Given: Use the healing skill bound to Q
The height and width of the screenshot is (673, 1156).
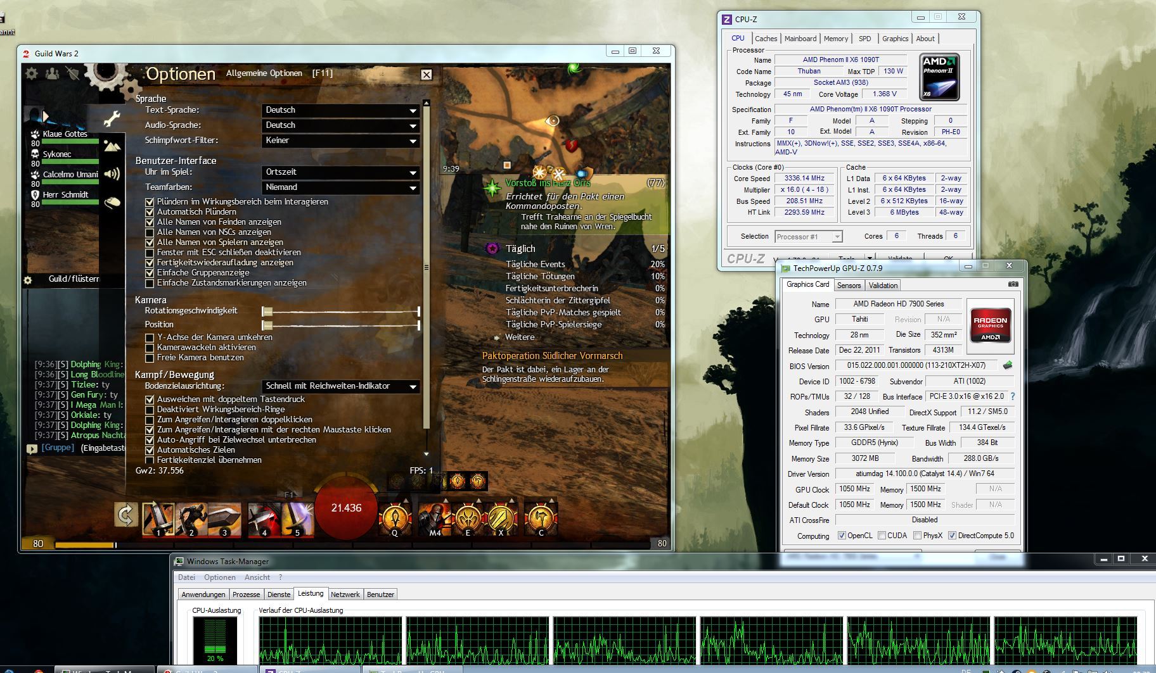Looking at the screenshot, I should click(x=395, y=519).
